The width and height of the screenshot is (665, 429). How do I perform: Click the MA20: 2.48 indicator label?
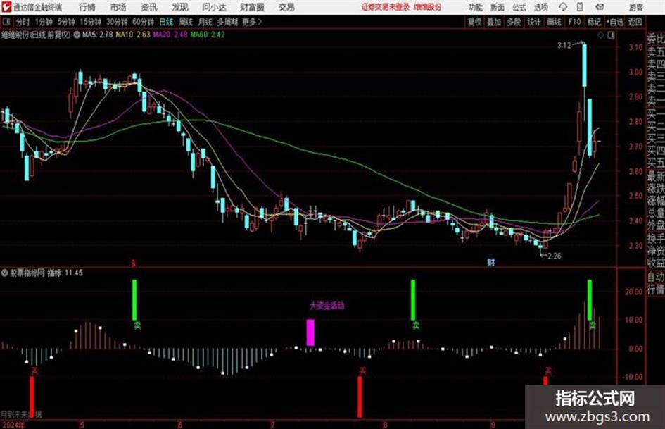tap(170, 35)
